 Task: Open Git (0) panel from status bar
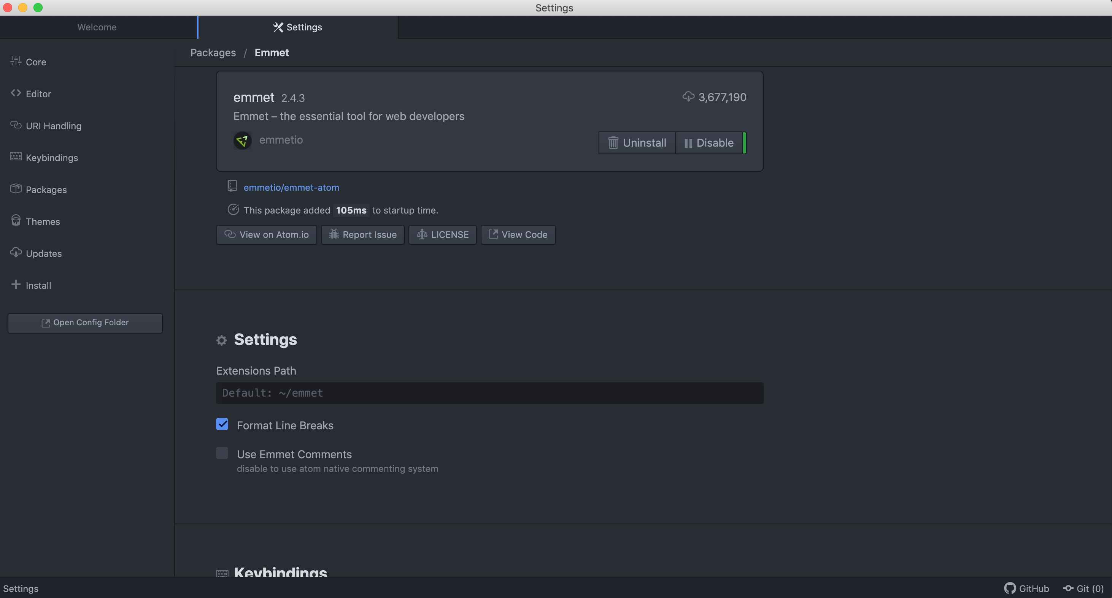pos(1083,589)
